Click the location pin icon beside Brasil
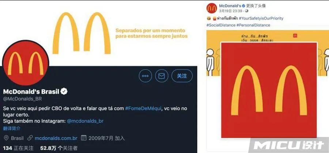The height and width of the screenshot is (153, 329). [x=6, y=138]
